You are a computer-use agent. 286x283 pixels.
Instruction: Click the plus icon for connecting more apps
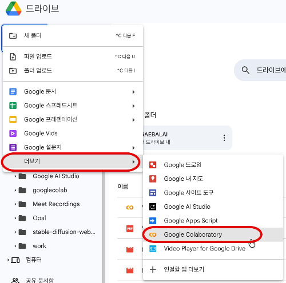153,269
